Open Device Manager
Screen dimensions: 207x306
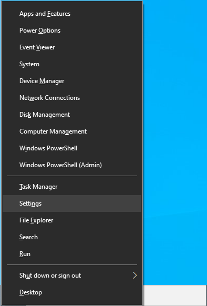point(72,81)
